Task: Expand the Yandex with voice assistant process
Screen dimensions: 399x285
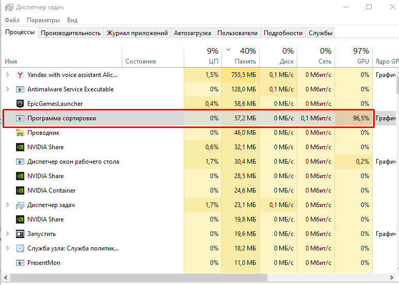Action: [7, 75]
